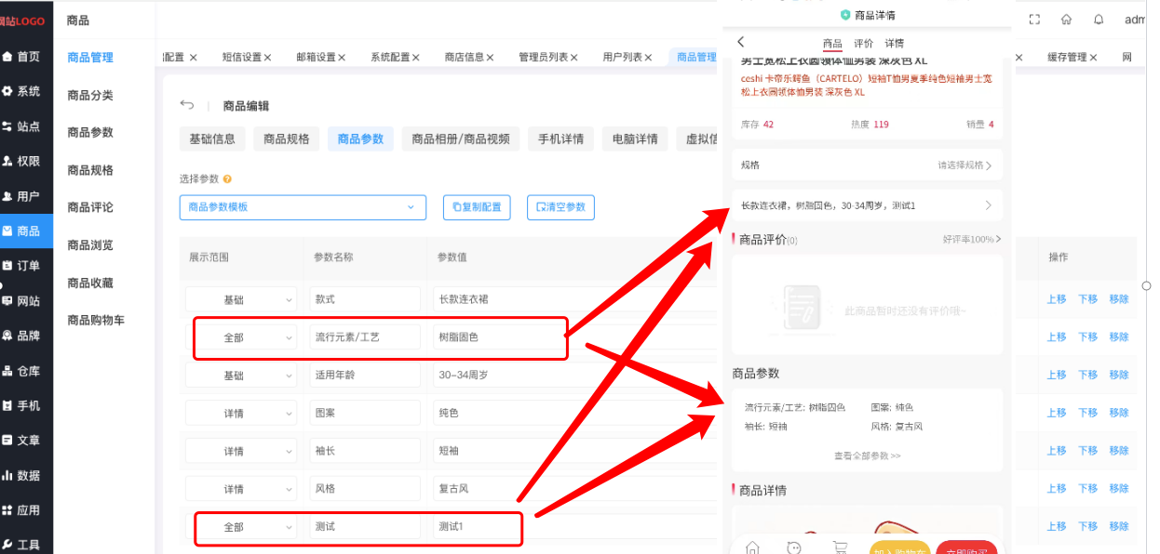This screenshot has height=554, width=1160.
Task: Switch to the 商品规格 tab
Action: click(286, 139)
